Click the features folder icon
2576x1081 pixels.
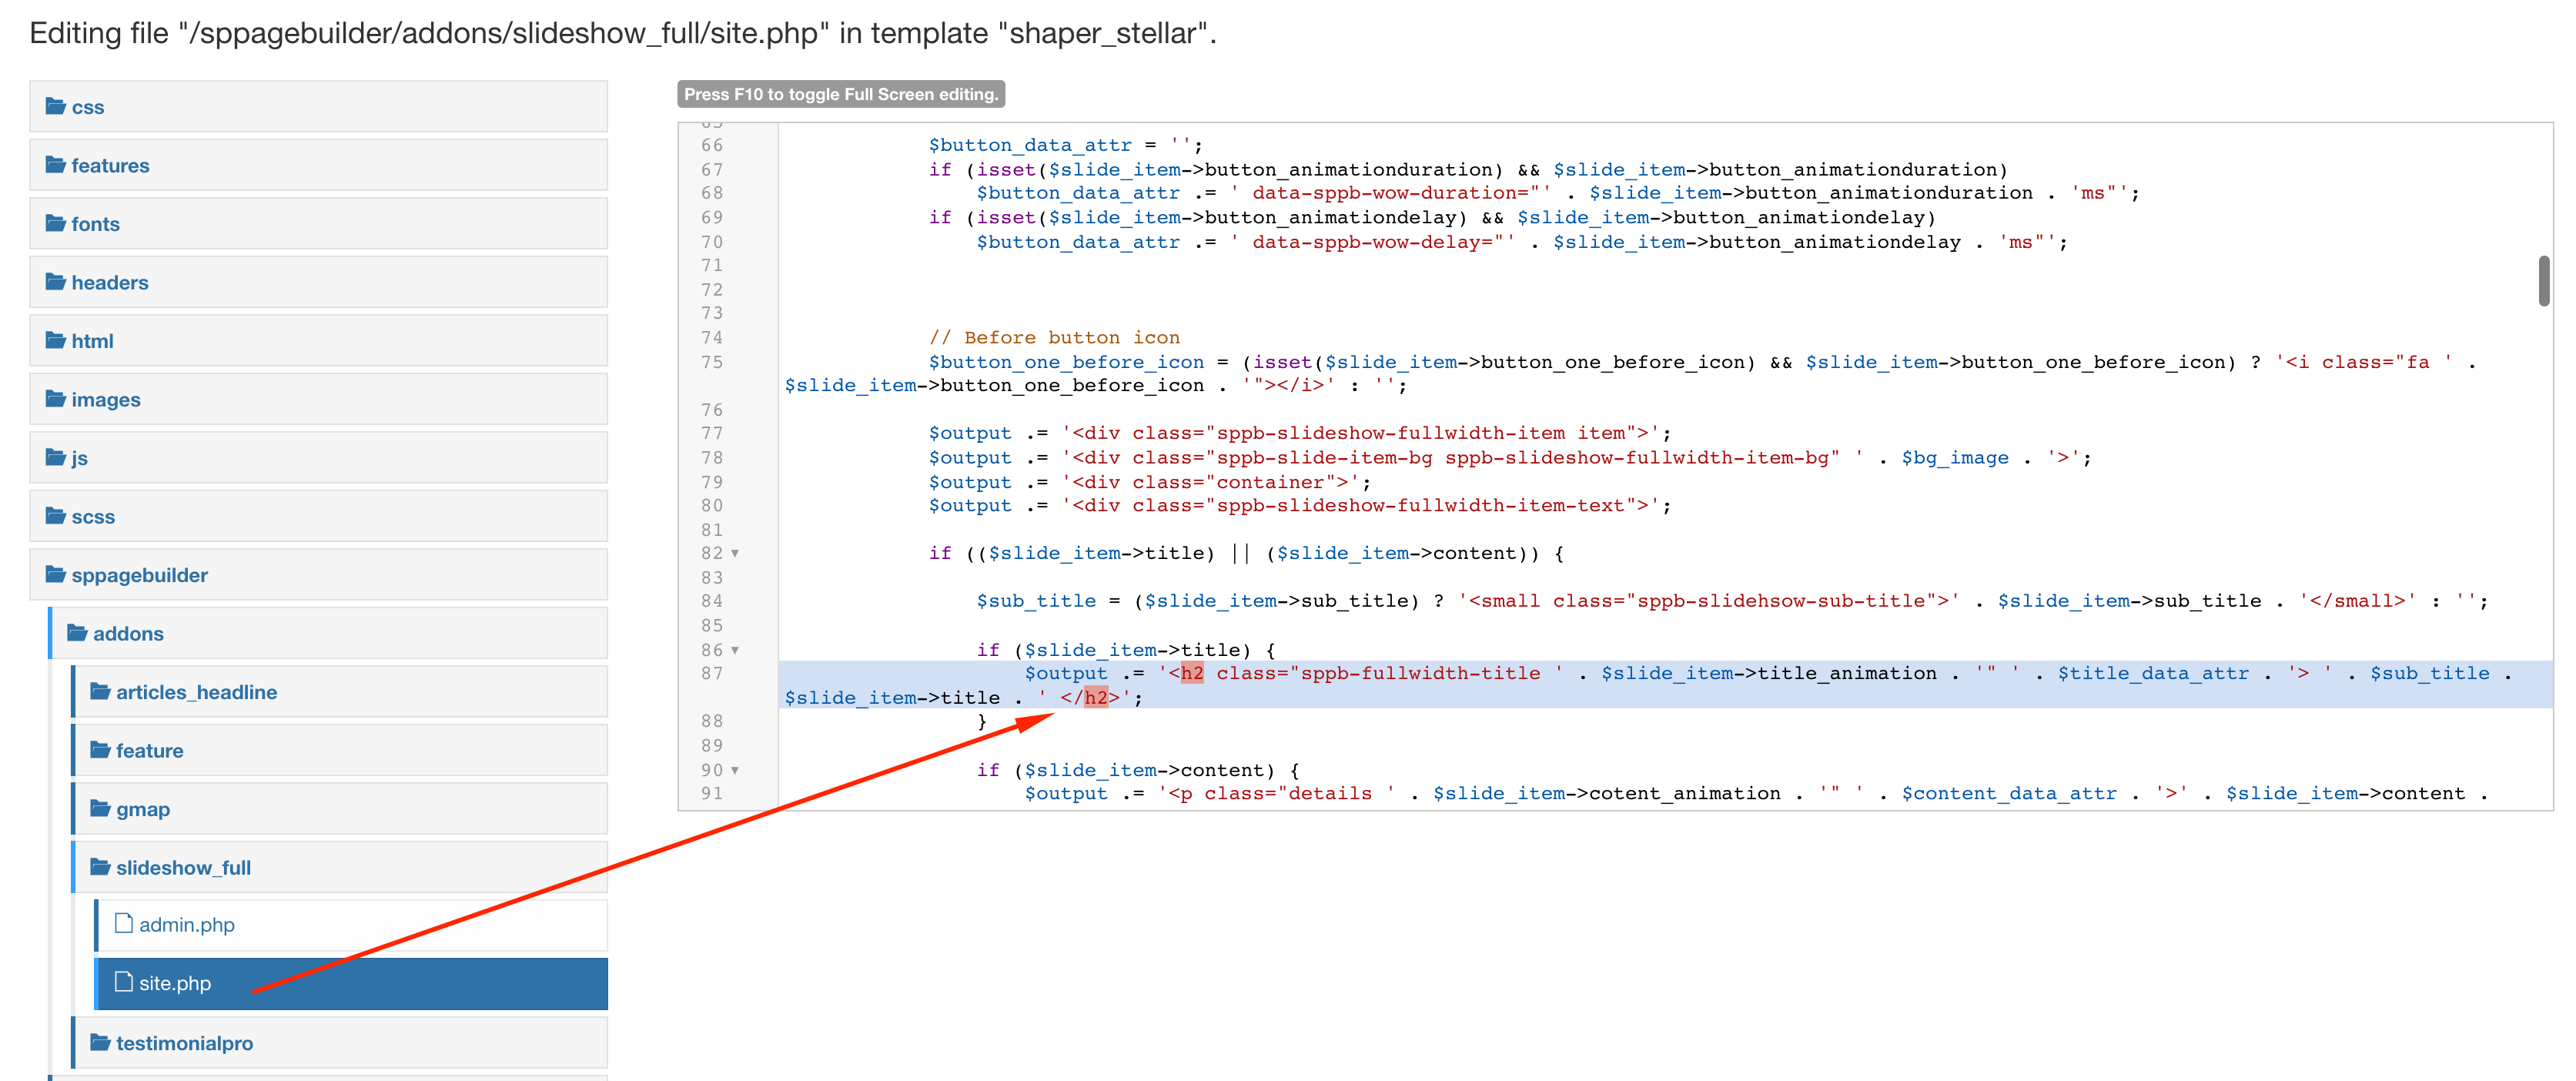[x=55, y=165]
